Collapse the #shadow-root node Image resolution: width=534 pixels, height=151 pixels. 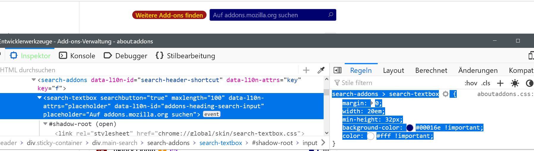[x=45, y=124]
